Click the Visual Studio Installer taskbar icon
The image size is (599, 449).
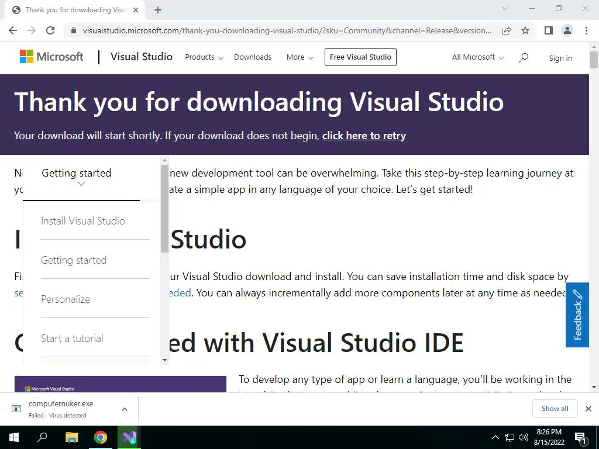pyautogui.click(x=129, y=437)
